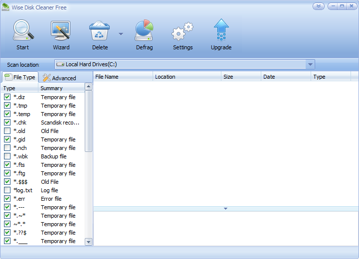Click the Start scan icon
Viewport: 359px width, 259px height.
click(x=23, y=30)
